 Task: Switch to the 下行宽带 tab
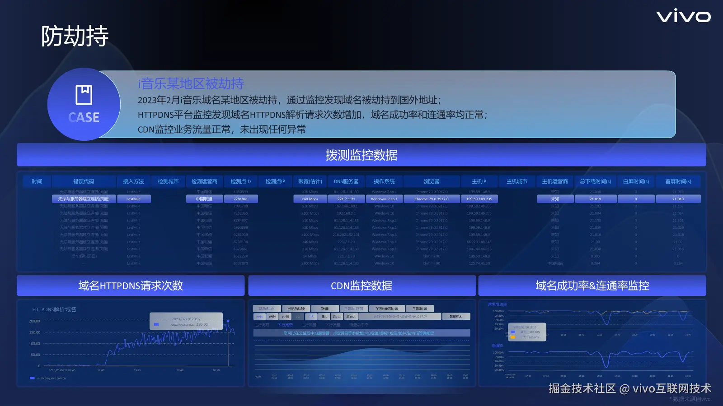pyautogui.click(x=285, y=325)
